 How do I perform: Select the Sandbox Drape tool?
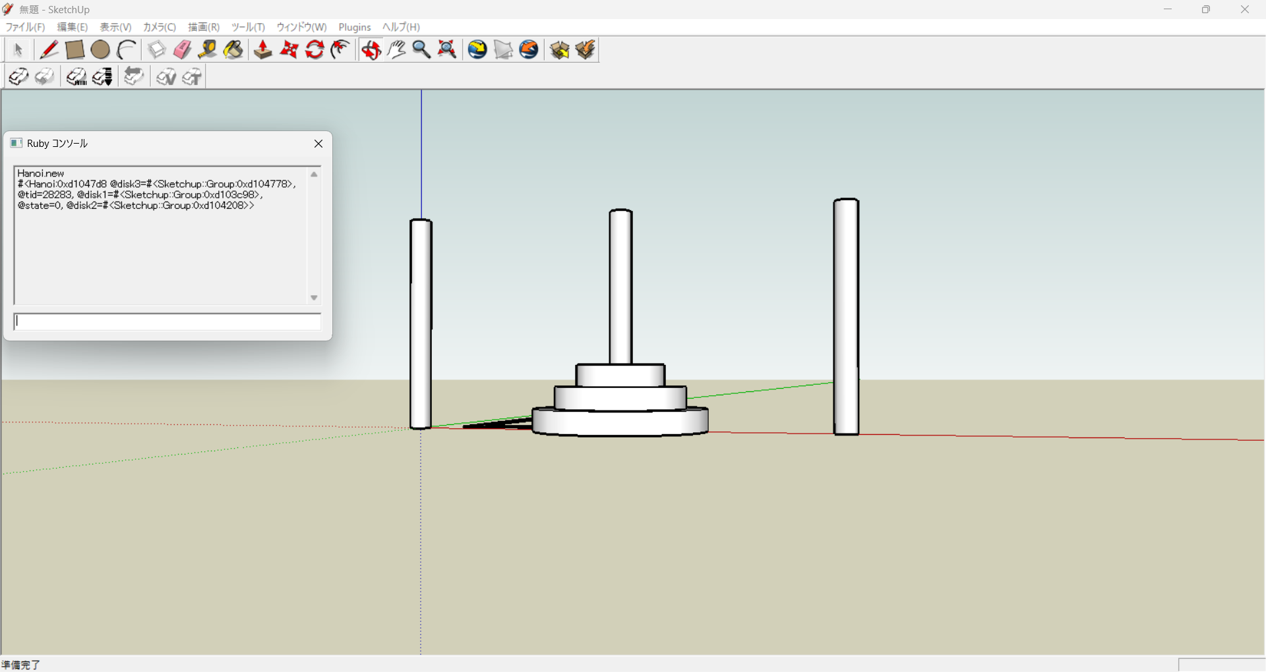(134, 77)
